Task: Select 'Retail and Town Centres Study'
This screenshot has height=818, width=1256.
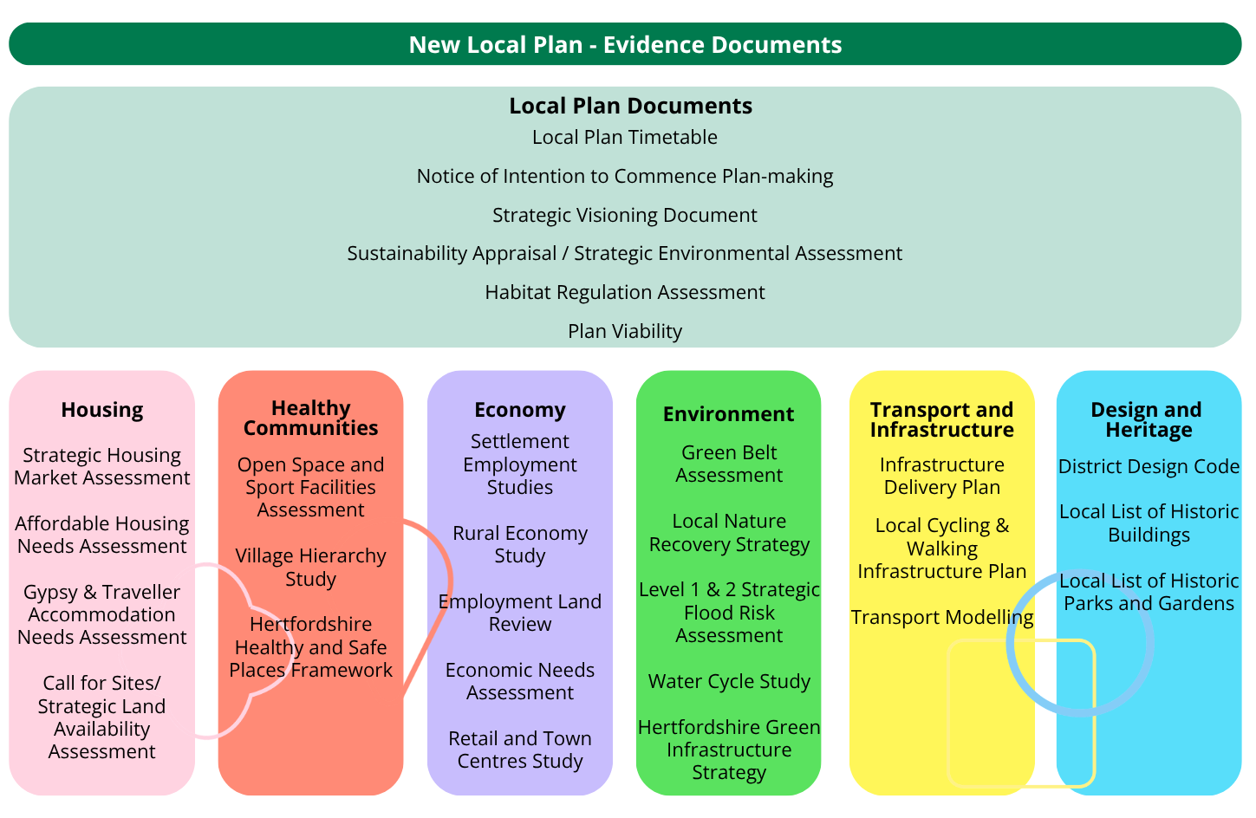Action: [x=520, y=750]
